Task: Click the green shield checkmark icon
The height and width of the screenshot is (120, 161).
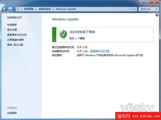Action: coord(63,34)
